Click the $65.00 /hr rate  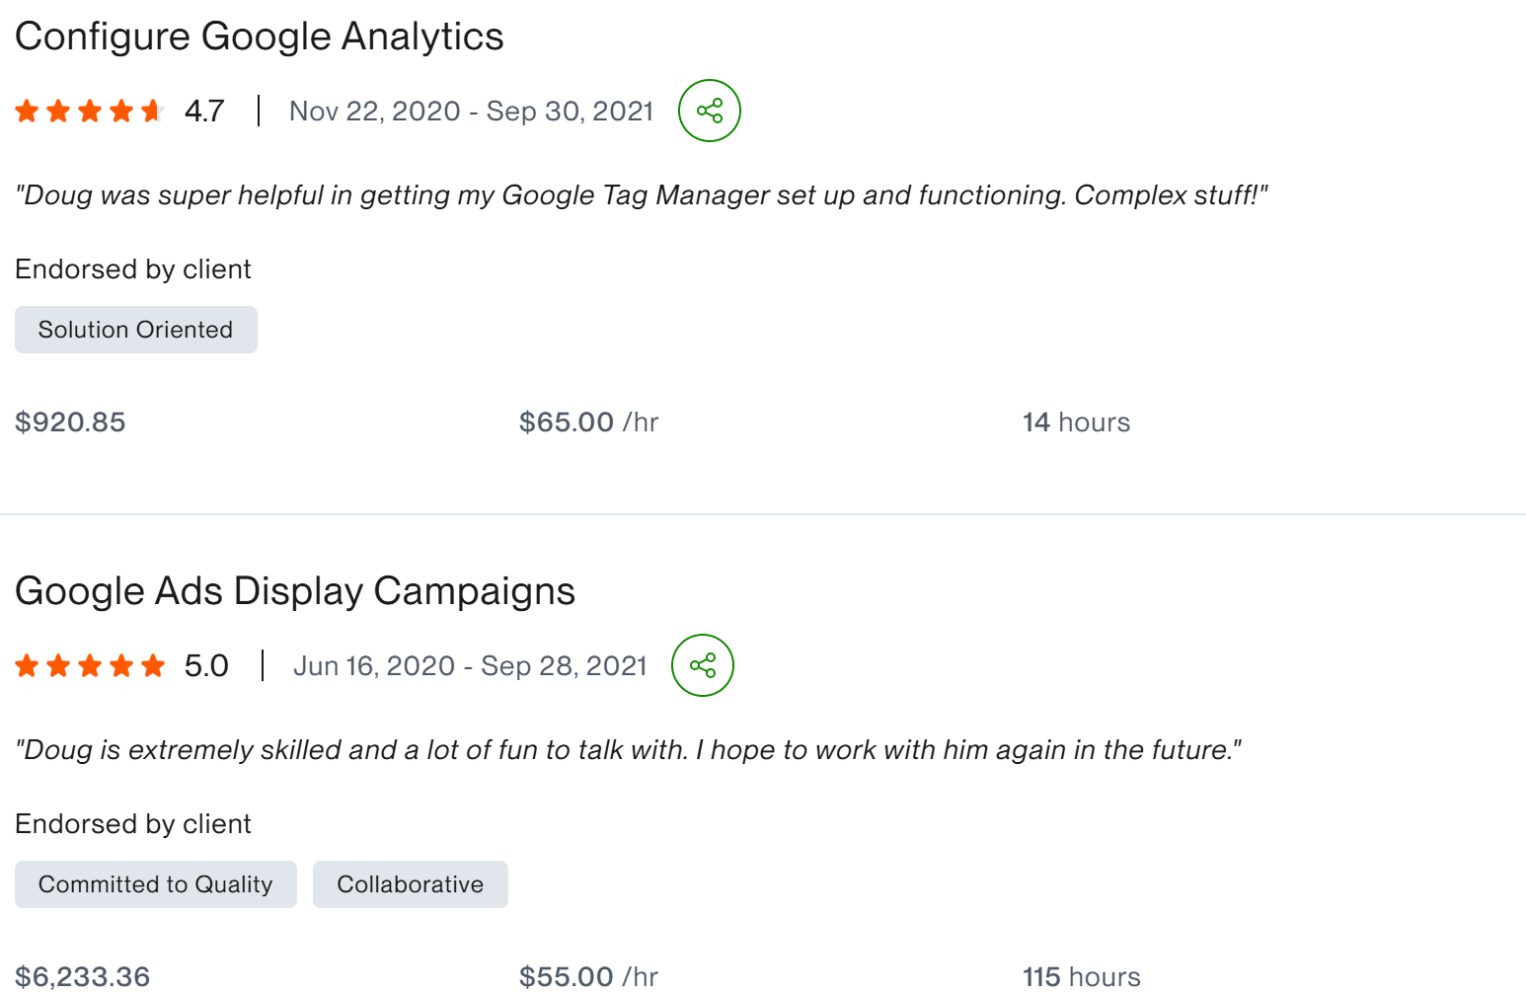click(x=589, y=422)
